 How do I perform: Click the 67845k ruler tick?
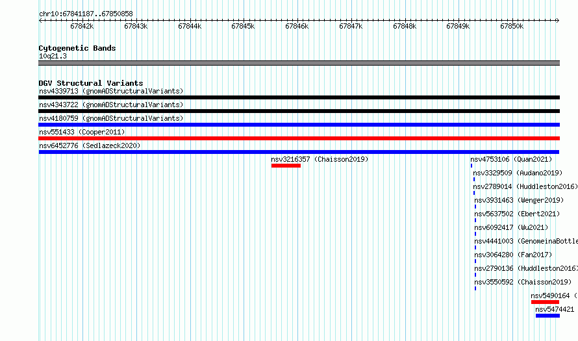[x=243, y=26]
